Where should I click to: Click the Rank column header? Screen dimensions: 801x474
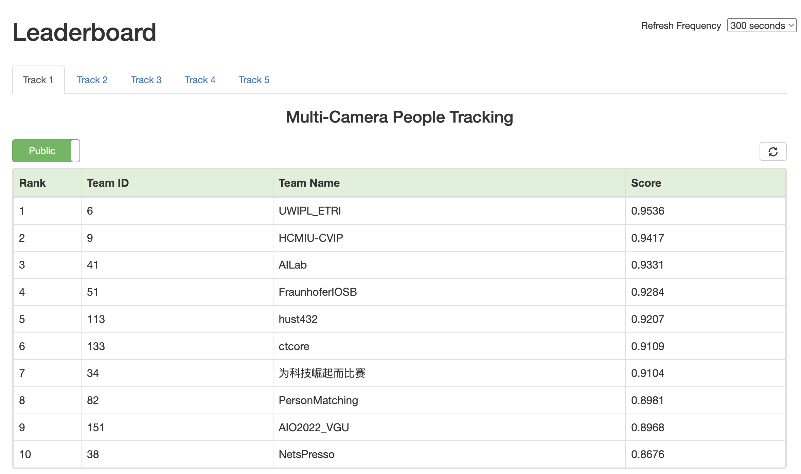pyautogui.click(x=32, y=183)
